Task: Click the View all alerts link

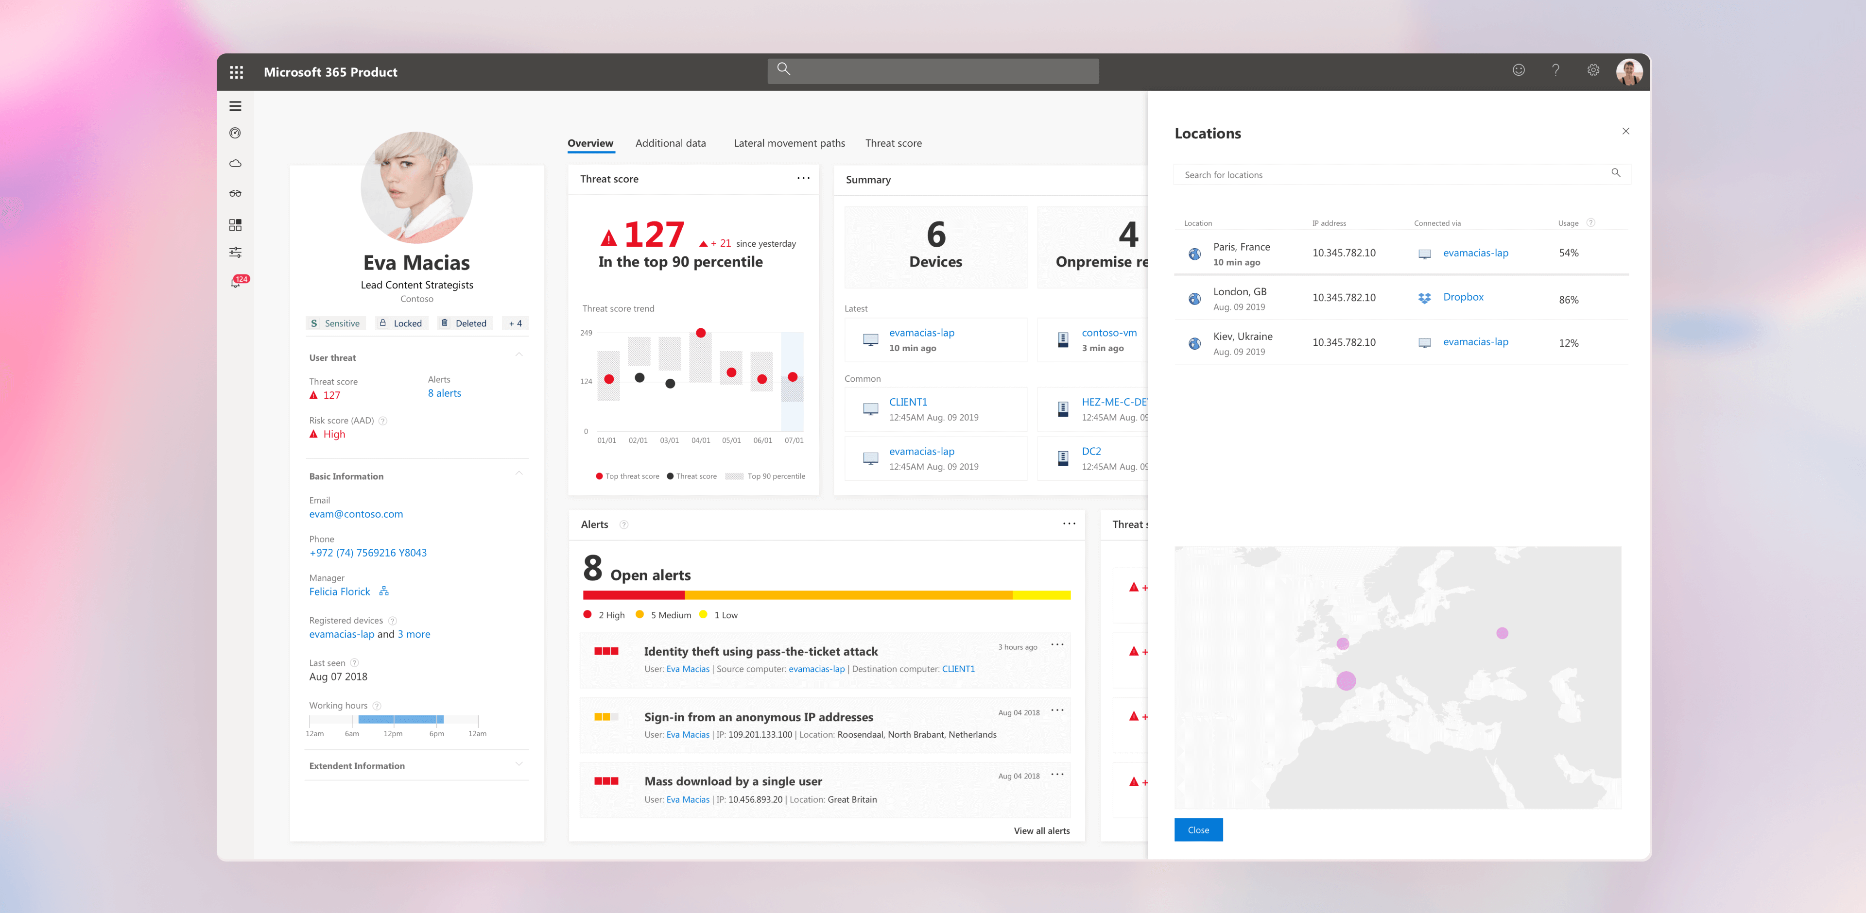Action: point(1042,830)
